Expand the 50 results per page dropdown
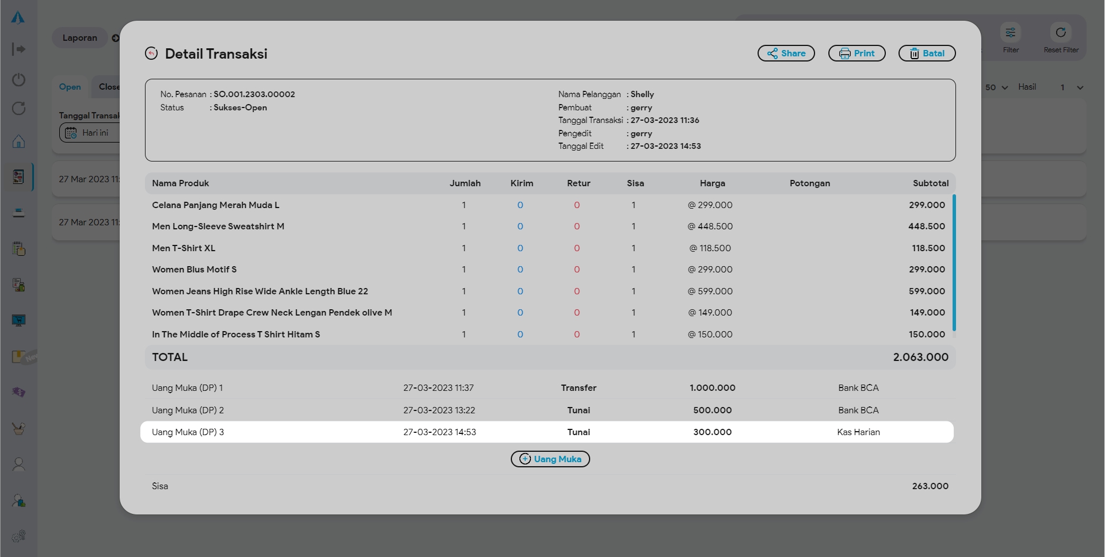 996,87
